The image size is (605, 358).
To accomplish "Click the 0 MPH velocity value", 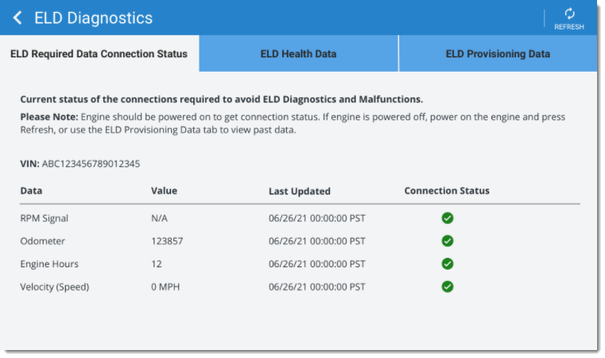I will coord(165,287).
